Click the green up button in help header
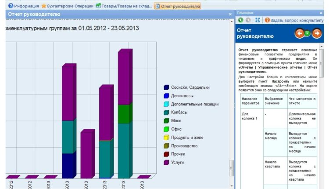 pyautogui.click(x=308, y=33)
